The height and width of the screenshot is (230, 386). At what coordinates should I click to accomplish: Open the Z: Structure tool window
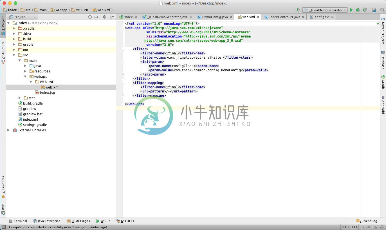3,53
